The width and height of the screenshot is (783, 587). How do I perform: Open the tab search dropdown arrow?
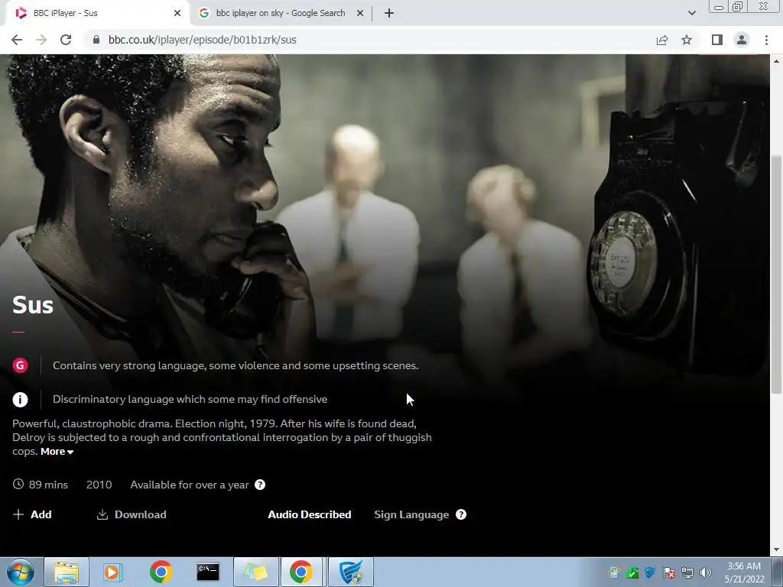[691, 14]
